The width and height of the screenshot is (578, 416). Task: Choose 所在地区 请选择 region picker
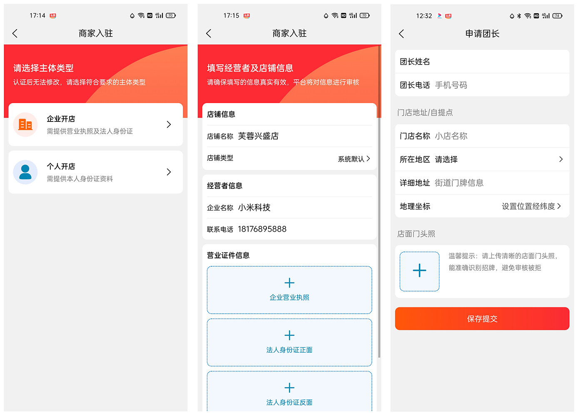(482, 159)
